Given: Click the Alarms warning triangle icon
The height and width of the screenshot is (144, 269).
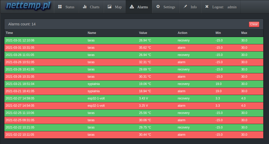Looking at the screenshot, I should click(x=132, y=7).
